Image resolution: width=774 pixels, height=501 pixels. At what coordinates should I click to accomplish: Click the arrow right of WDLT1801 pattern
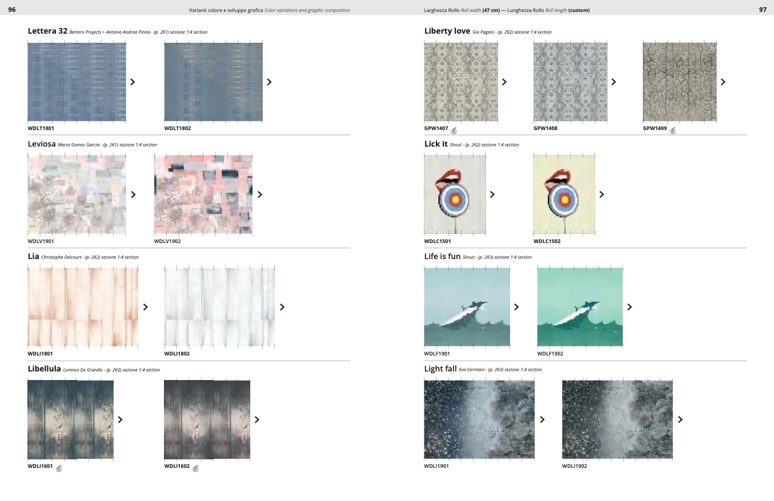(x=133, y=82)
